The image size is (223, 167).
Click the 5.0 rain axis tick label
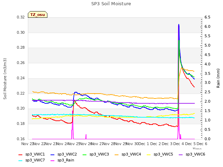tap(207, 46)
